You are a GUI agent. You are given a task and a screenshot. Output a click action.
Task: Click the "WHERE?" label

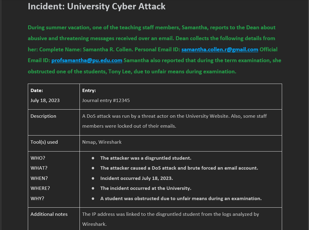click(x=40, y=188)
